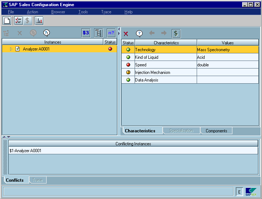Select Data Analysis characteristic
Image resolution: width=262 pixels, height=199 pixels.
[166, 80]
